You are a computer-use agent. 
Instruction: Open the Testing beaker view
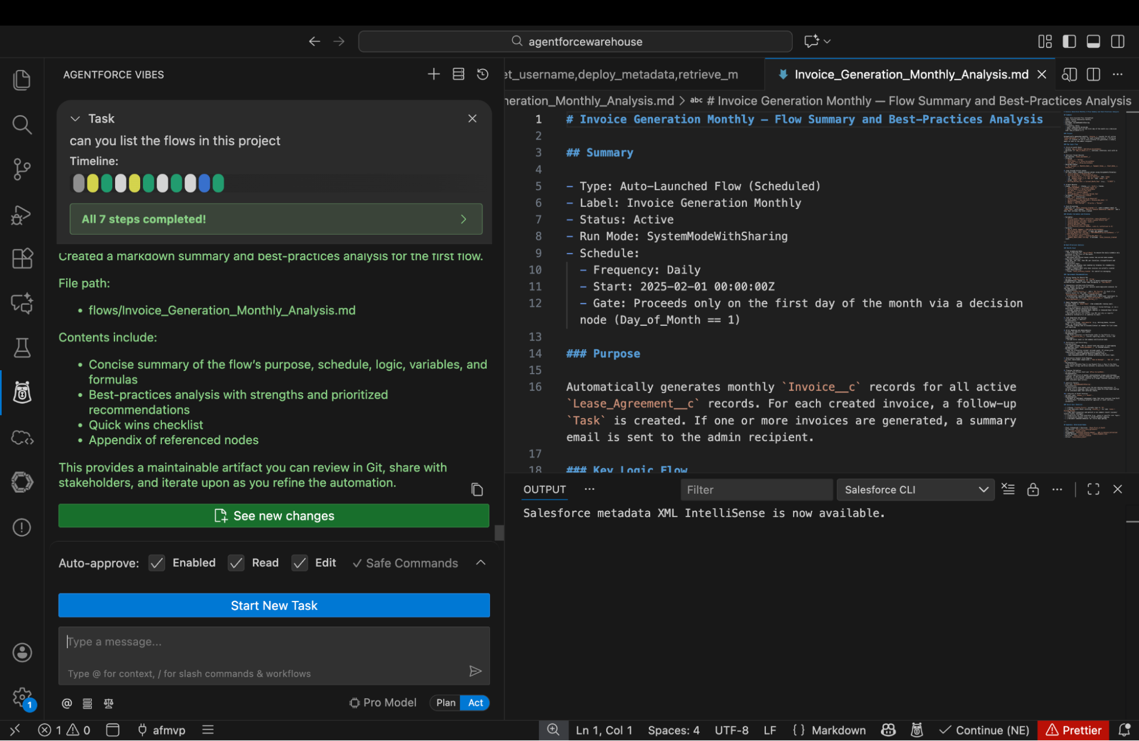[22, 347]
